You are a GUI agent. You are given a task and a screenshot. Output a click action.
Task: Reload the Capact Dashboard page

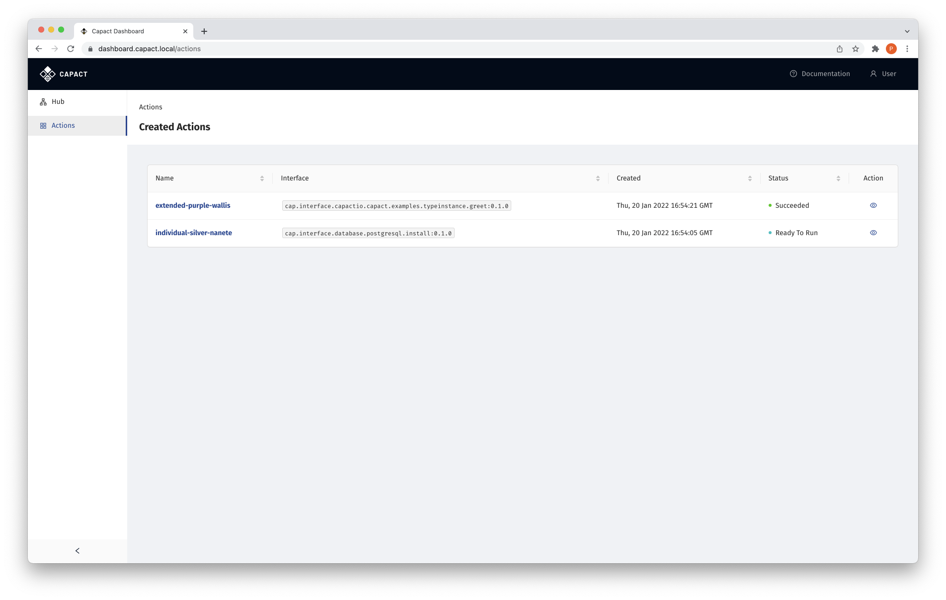[x=71, y=49]
